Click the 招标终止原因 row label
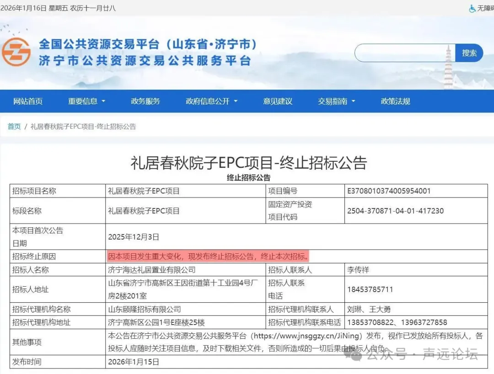 34,256
